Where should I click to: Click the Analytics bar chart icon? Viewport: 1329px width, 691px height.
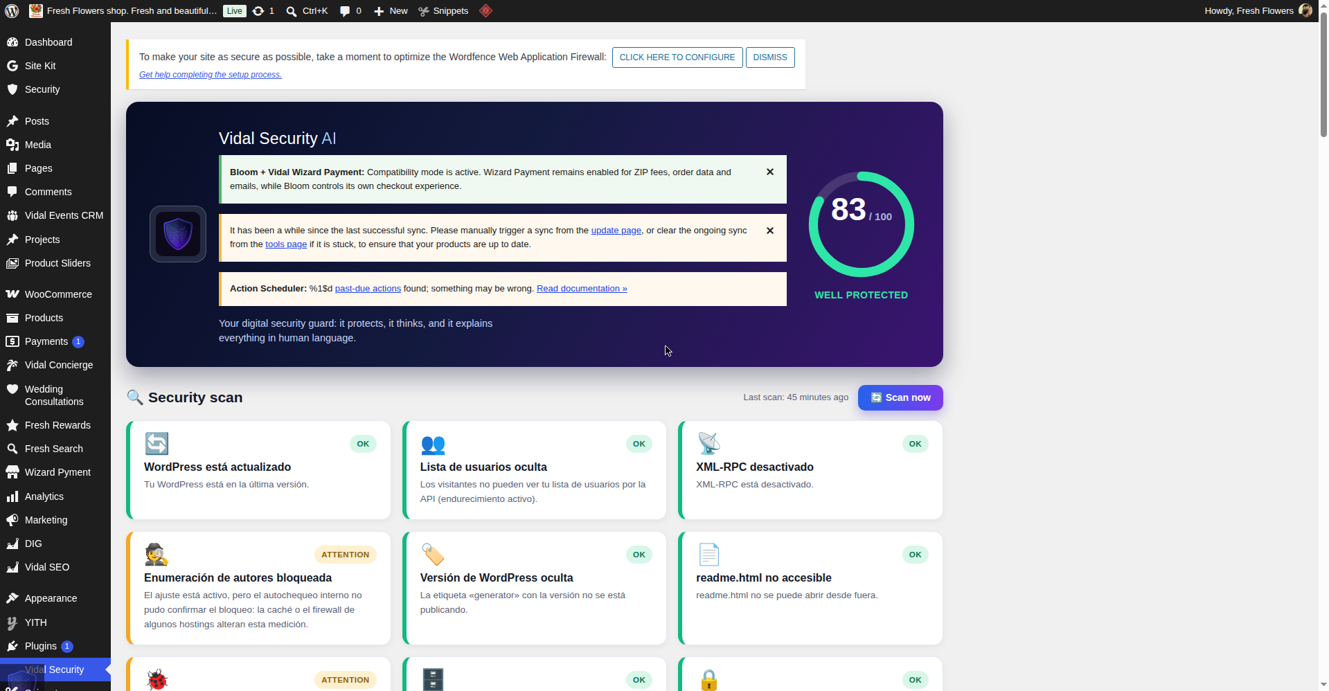[12, 496]
